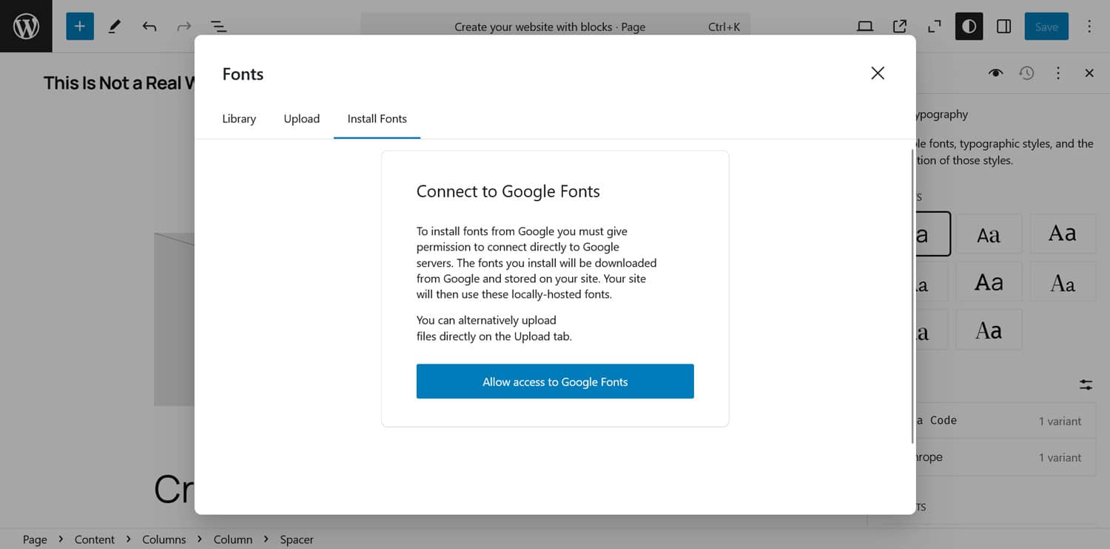Select the Install Fonts tab
The image size is (1110, 549).
pos(377,119)
